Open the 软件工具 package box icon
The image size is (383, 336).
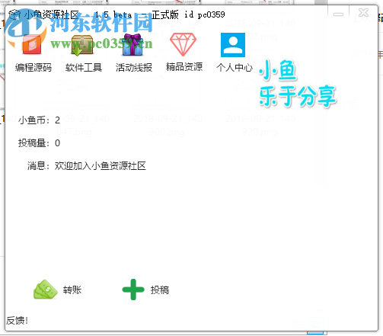(82, 45)
